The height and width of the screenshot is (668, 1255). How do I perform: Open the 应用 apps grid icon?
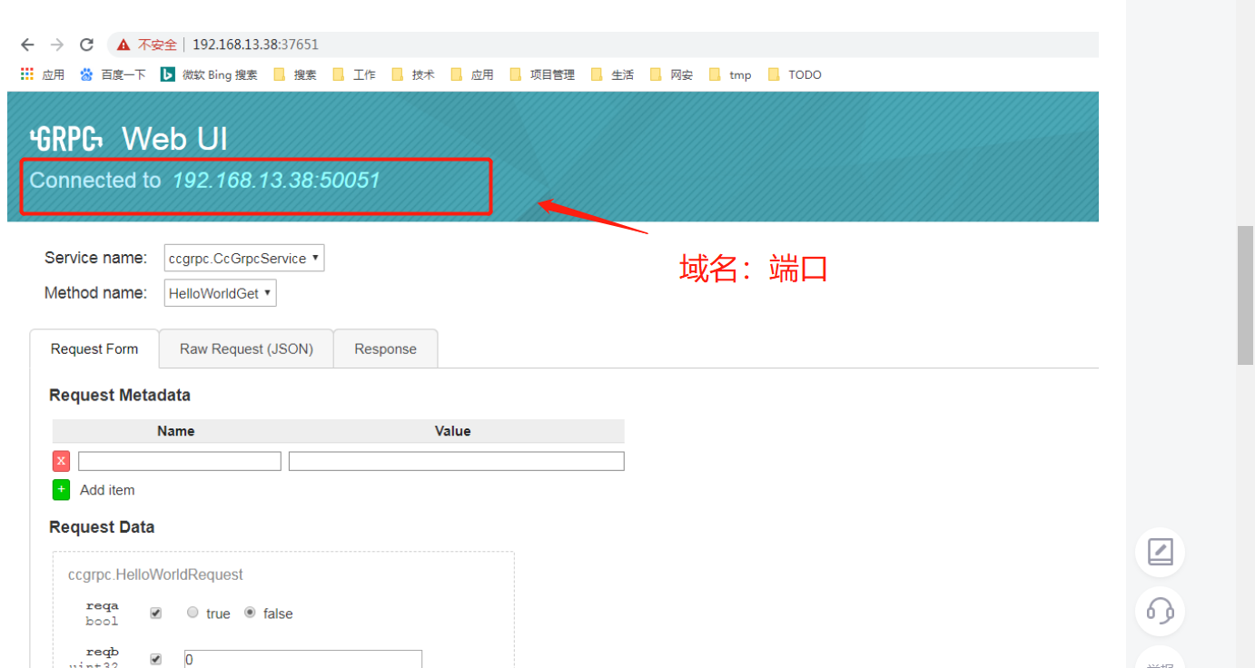[26, 74]
